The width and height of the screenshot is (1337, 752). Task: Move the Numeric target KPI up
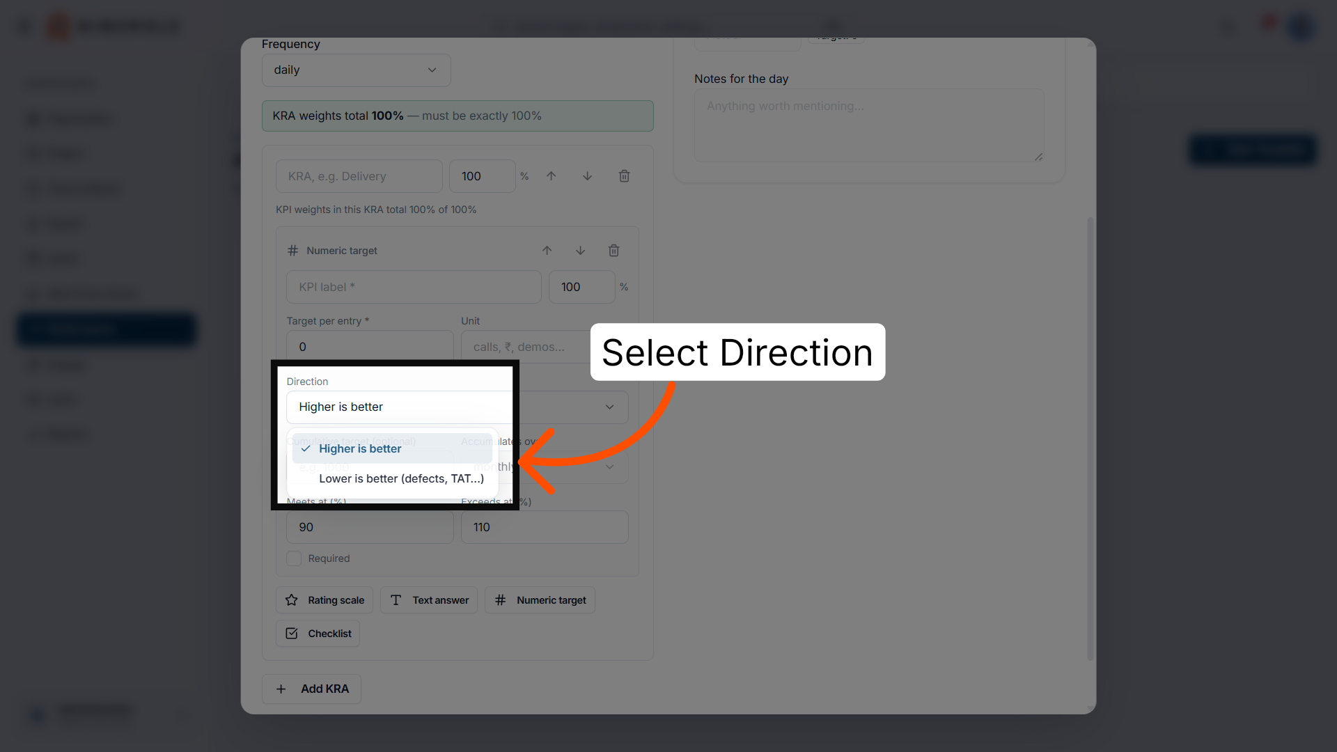point(547,251)
